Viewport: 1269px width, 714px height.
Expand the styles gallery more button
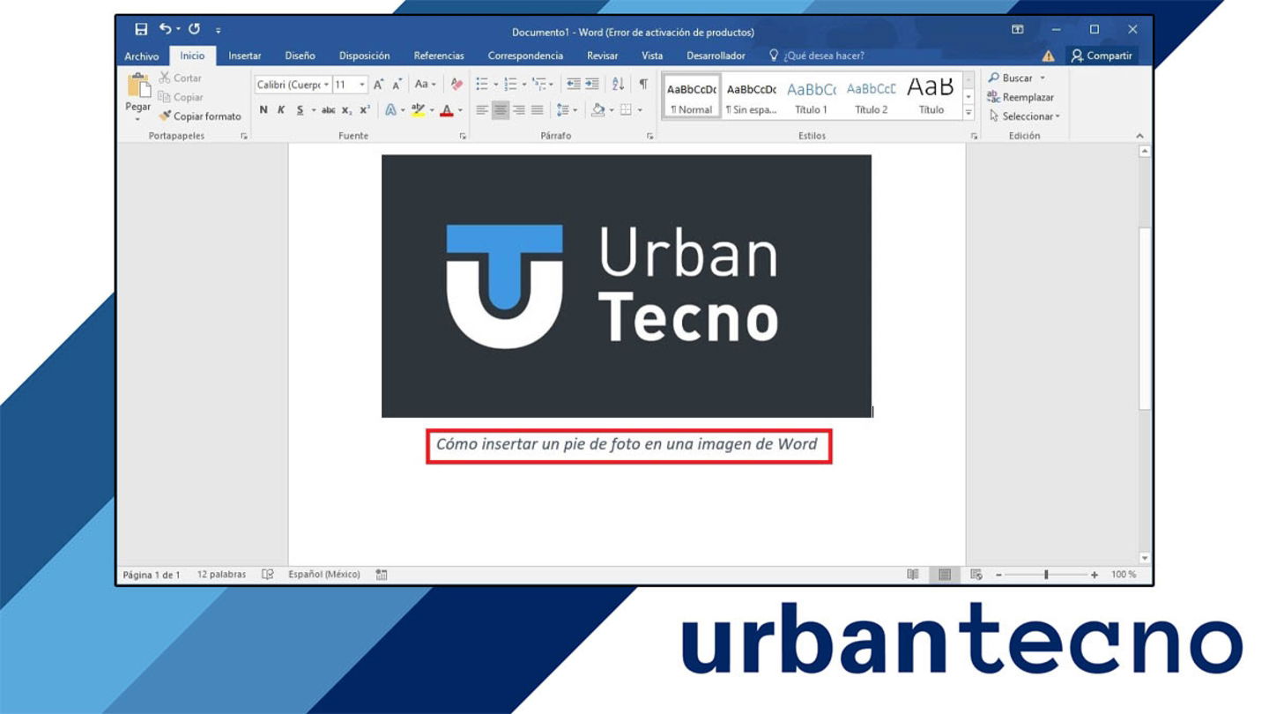[968, 113]
